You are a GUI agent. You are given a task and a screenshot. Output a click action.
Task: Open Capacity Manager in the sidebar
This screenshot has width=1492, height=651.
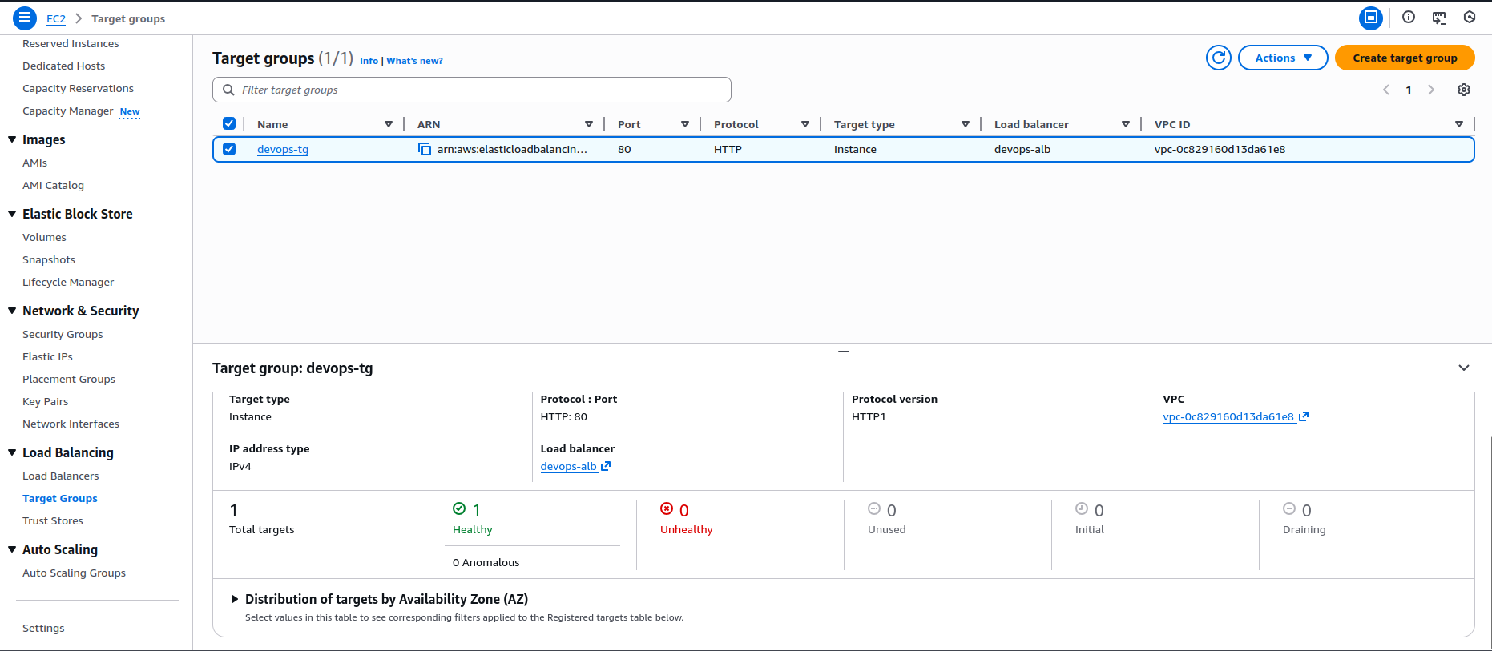pos(68,111)
